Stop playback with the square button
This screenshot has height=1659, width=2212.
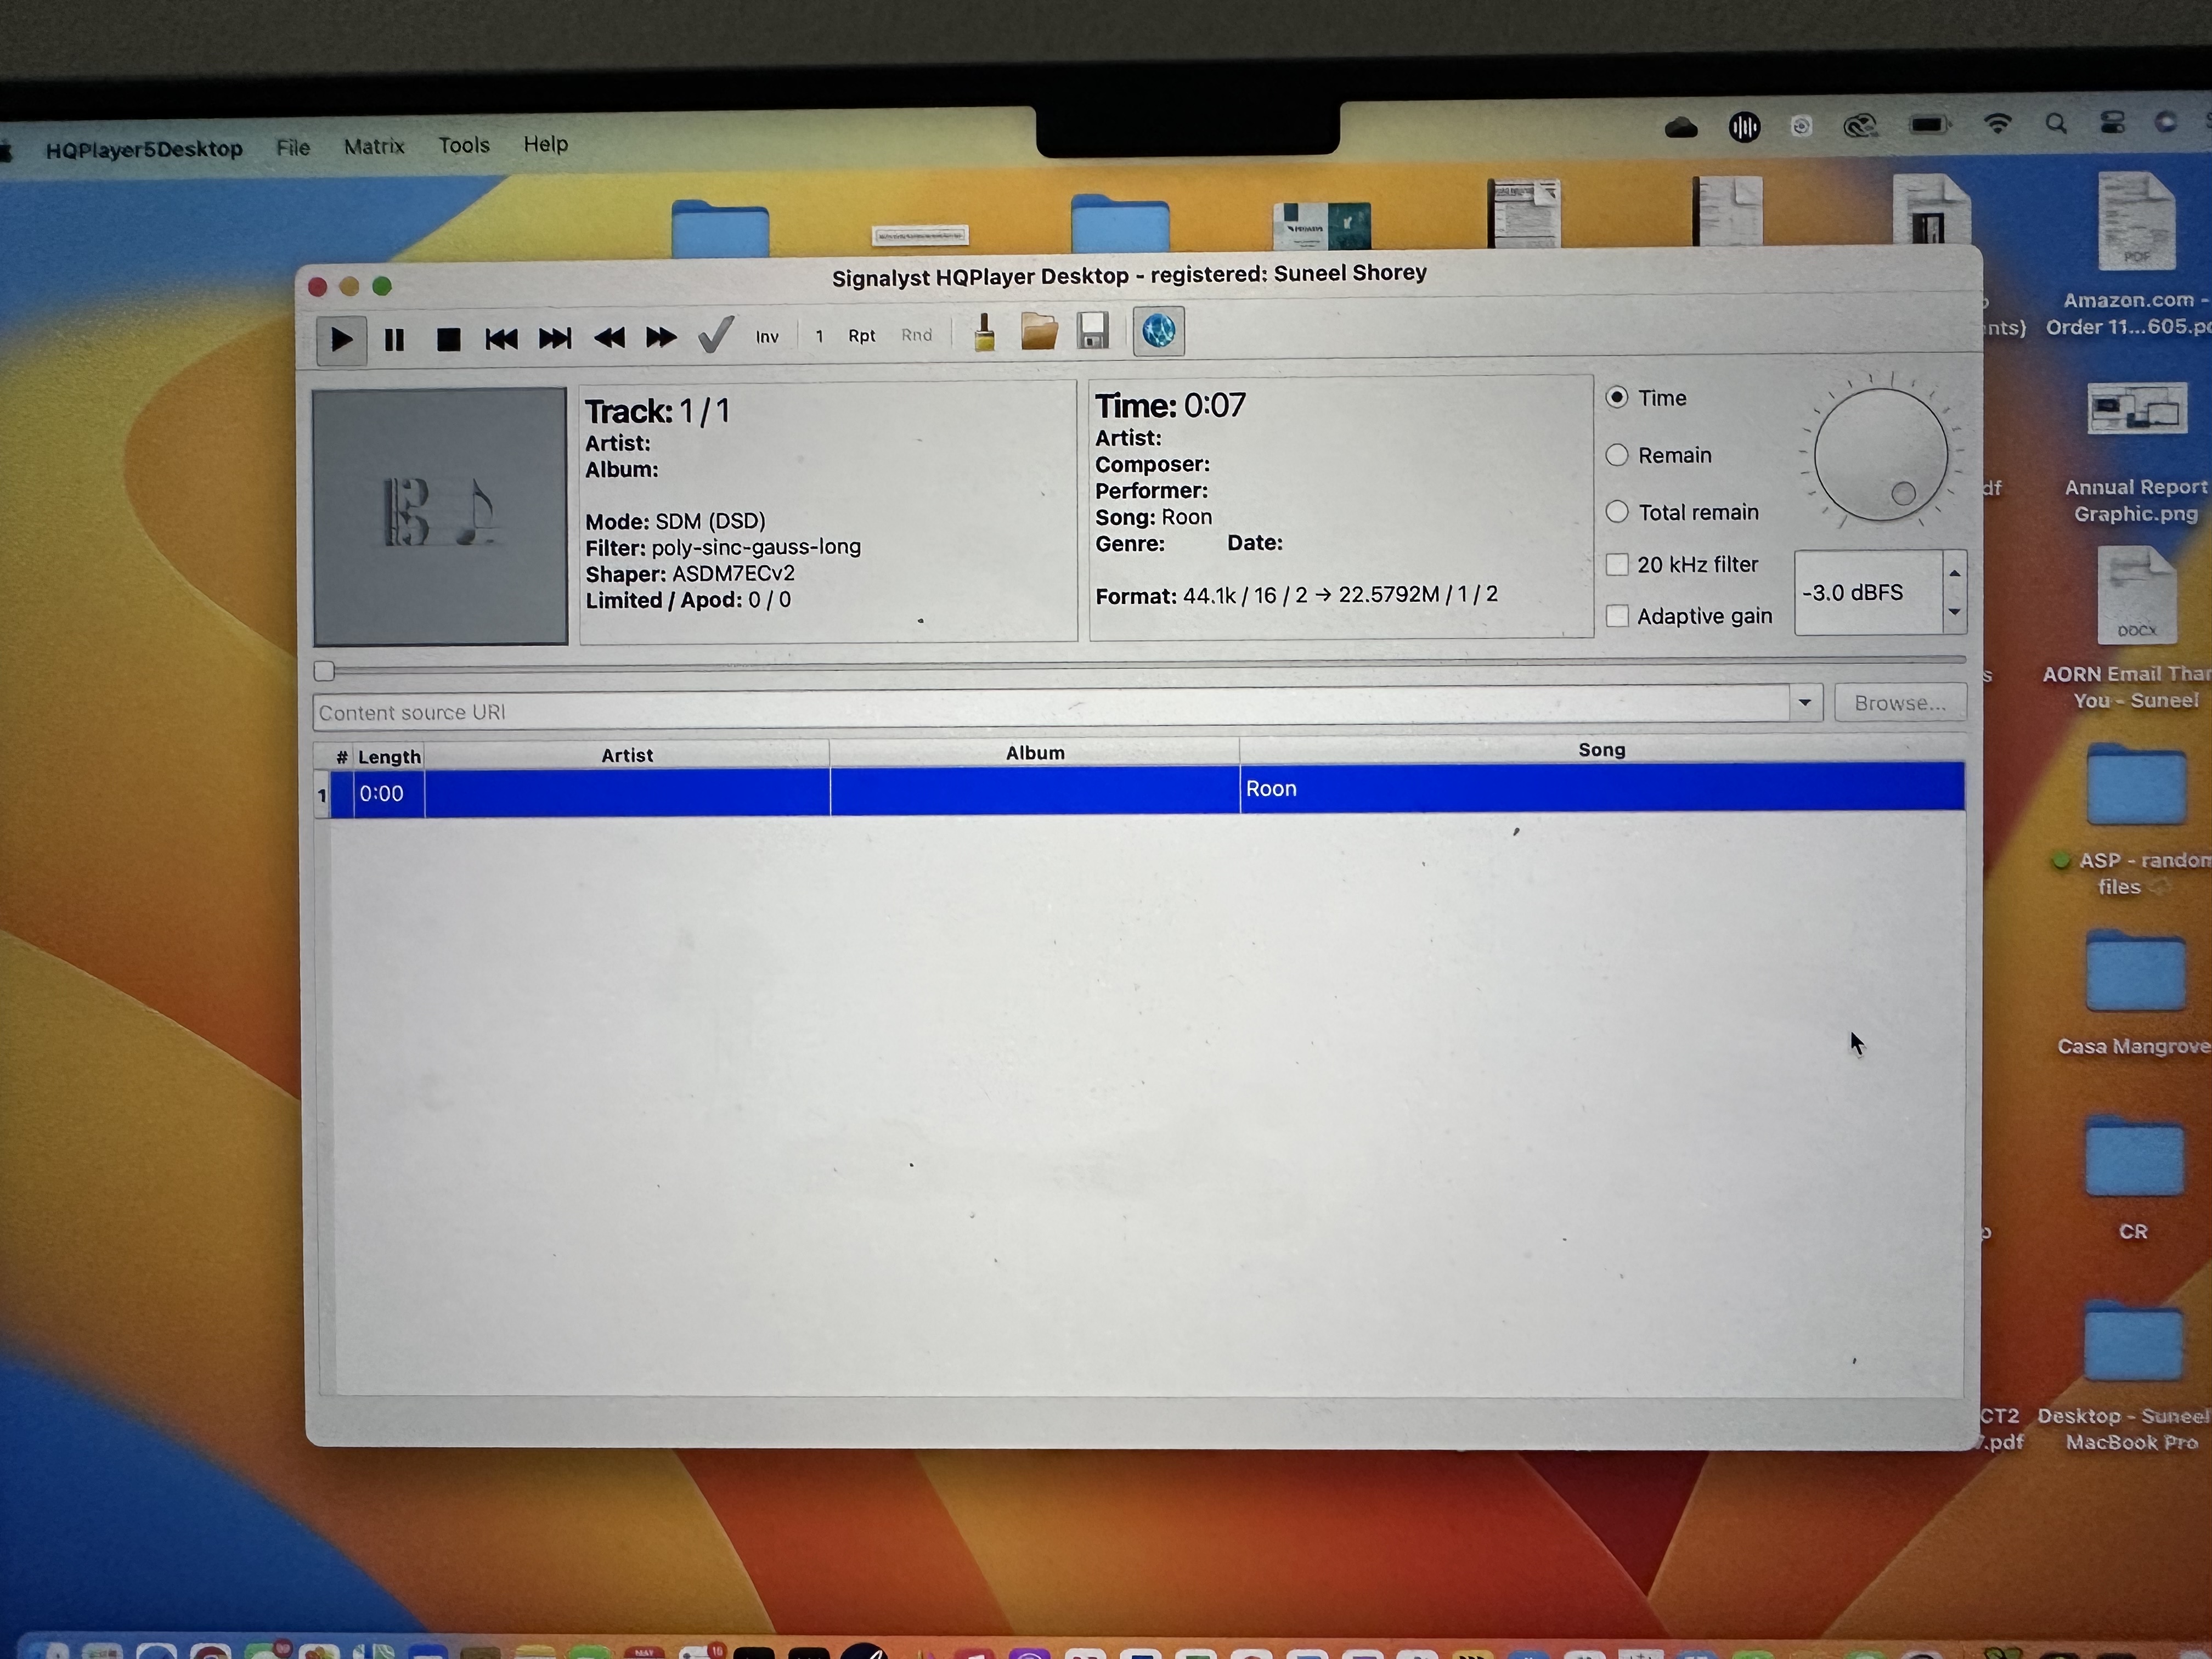pos(448,340)
